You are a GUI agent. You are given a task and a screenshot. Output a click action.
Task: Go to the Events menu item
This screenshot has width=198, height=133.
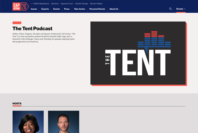pyautogui.click(x=56, y=9)
